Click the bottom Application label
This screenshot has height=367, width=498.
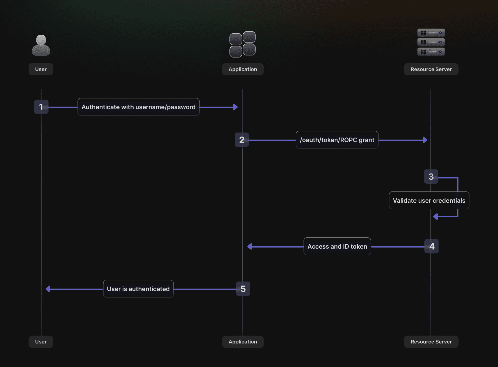click(243, 342)
